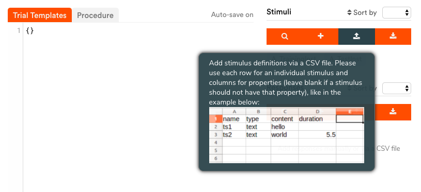
Task: Switch to the Procedure tab
Action: pos(96,15)
